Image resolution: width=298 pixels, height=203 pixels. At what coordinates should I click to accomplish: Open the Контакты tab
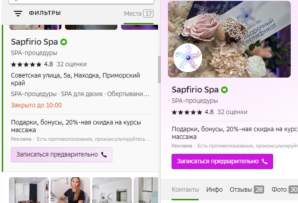[185, 189]
